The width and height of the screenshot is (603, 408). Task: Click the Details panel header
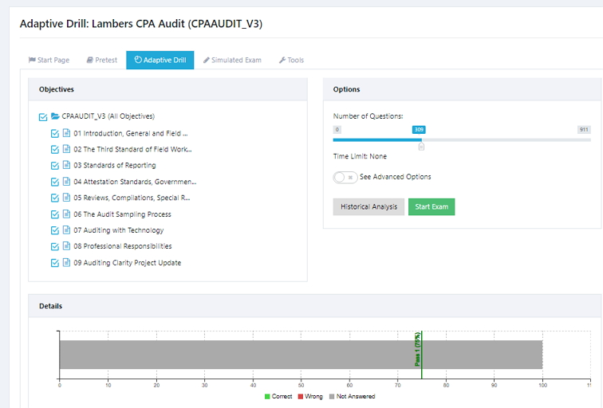pyautogui.click(x=315, y=306)
